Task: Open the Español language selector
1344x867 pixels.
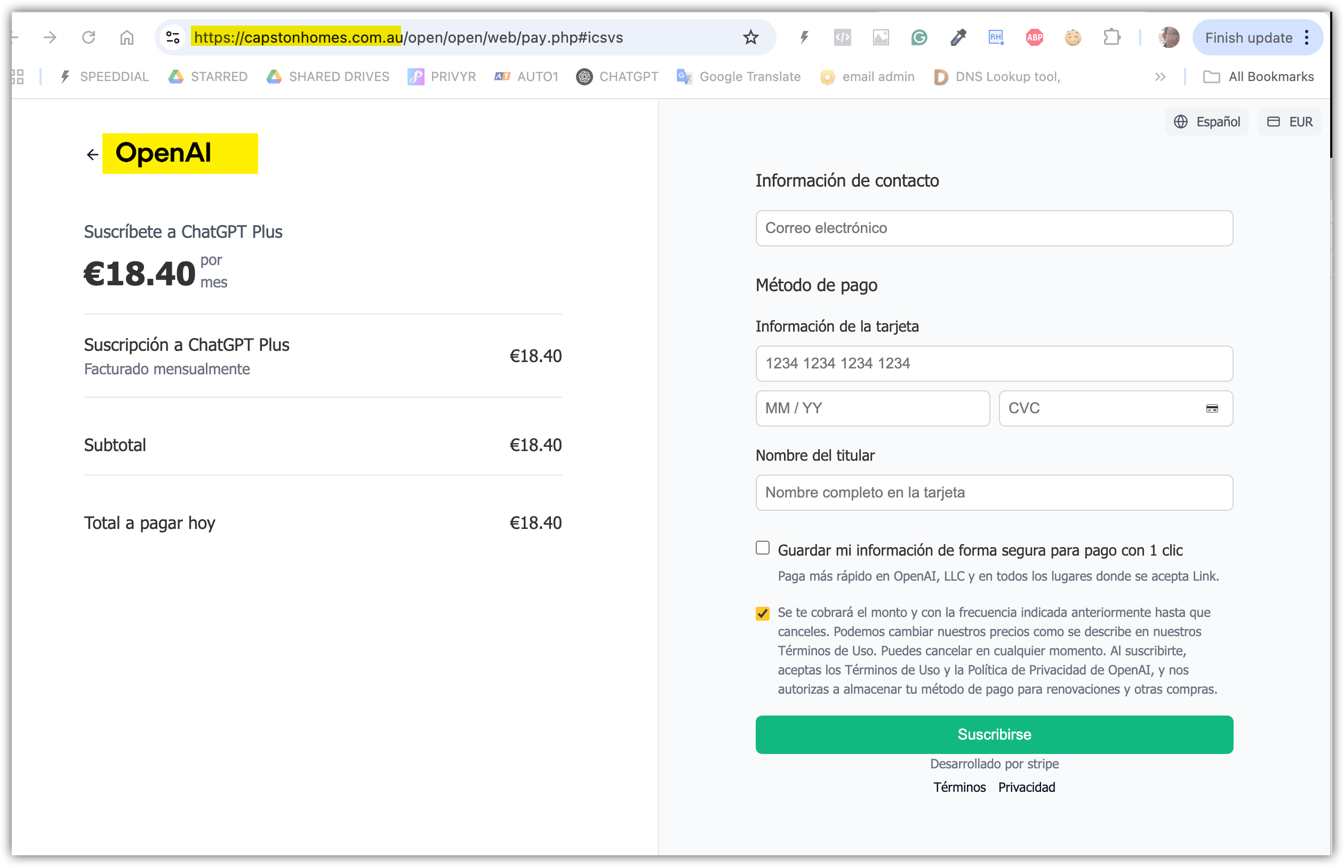Action: (x=1206, y=122)
